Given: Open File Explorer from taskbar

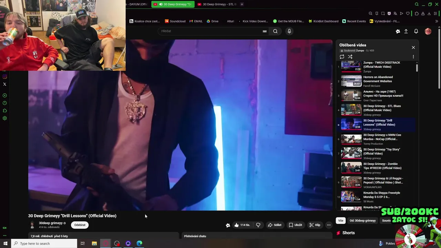Looking at the screenshot, I should point(94,244).
